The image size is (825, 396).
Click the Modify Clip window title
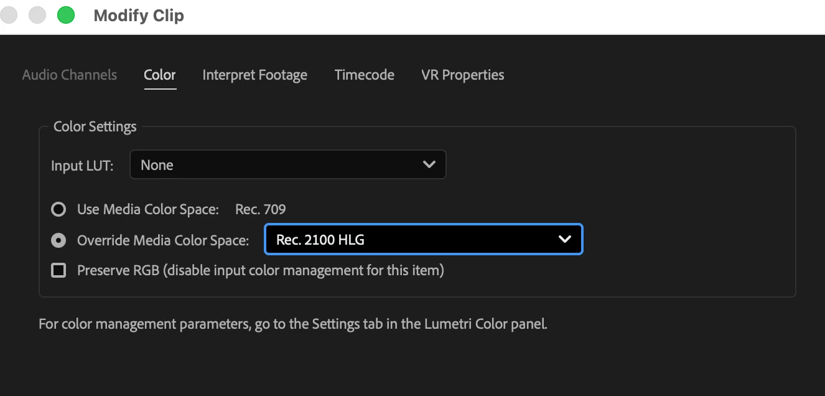(x=139, y=16)
